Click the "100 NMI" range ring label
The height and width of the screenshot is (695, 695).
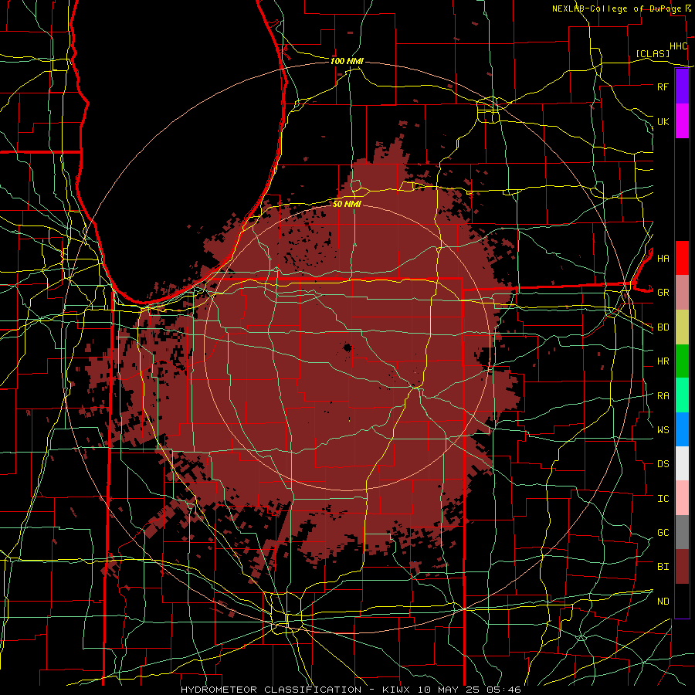pyautogui.click(x=347, y=61)
